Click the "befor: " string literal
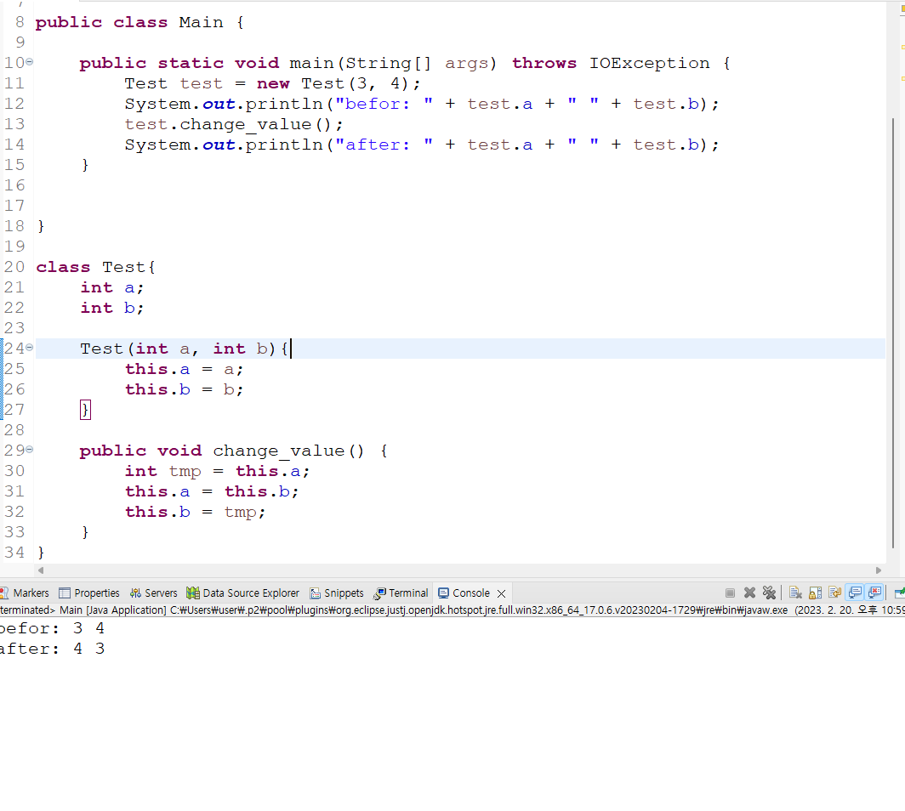 pyautogui.click(x=384, y=104)
